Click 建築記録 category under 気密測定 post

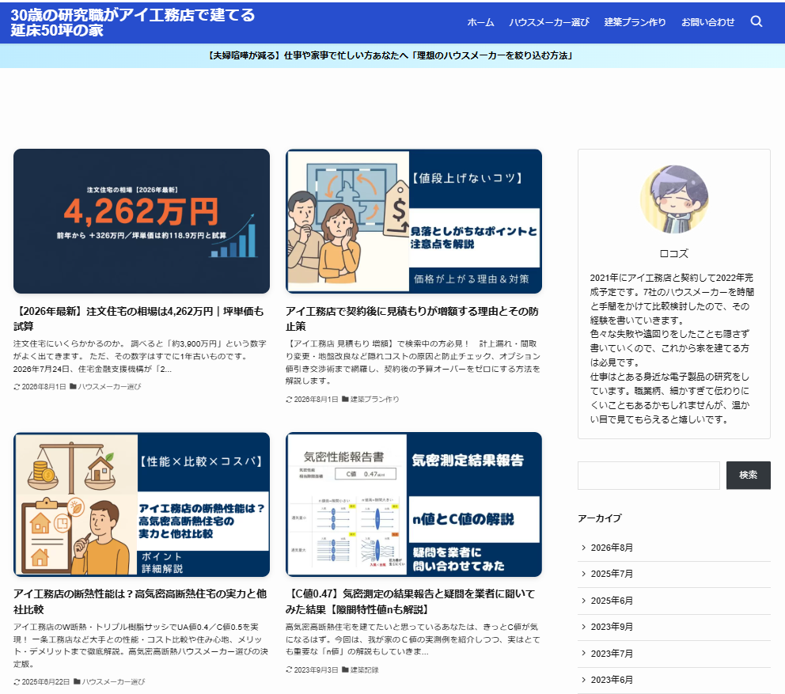pyautogui.click(x=365, y=669)
